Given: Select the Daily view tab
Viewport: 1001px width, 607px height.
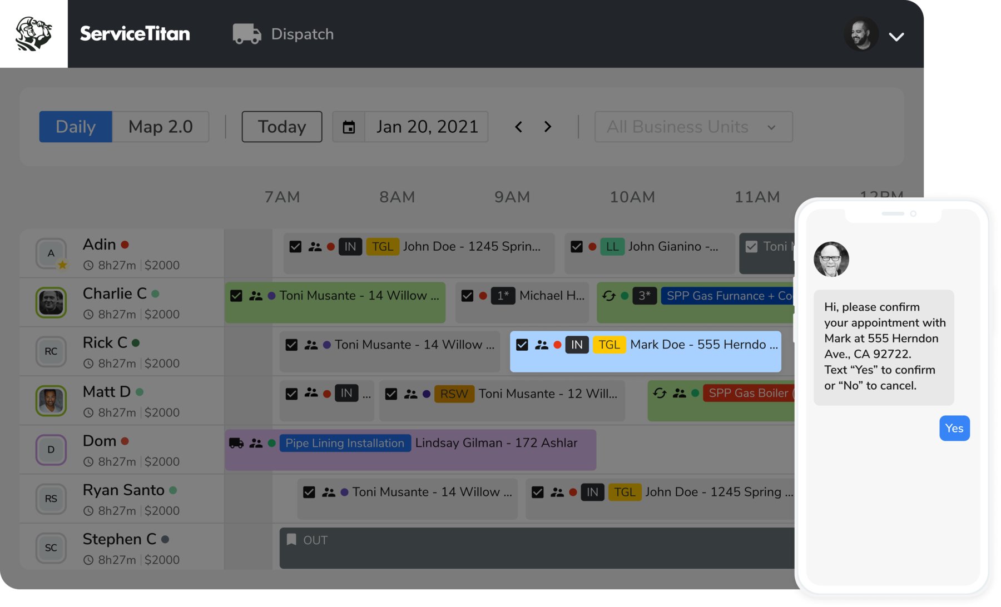Looking at the screenshot, I should click(x=75, y=127).
